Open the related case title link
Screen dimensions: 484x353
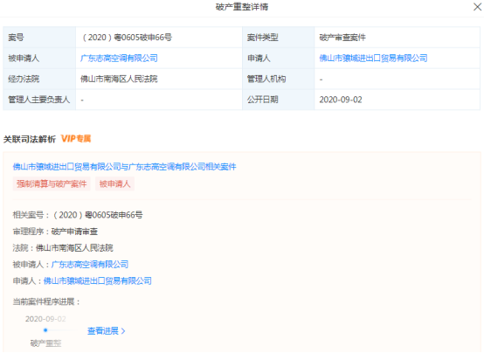[124, 167]
